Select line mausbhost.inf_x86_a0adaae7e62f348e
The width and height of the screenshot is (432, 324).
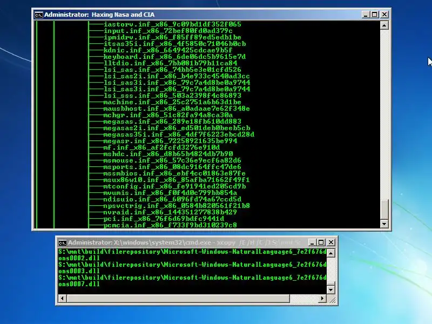[177, 109]
